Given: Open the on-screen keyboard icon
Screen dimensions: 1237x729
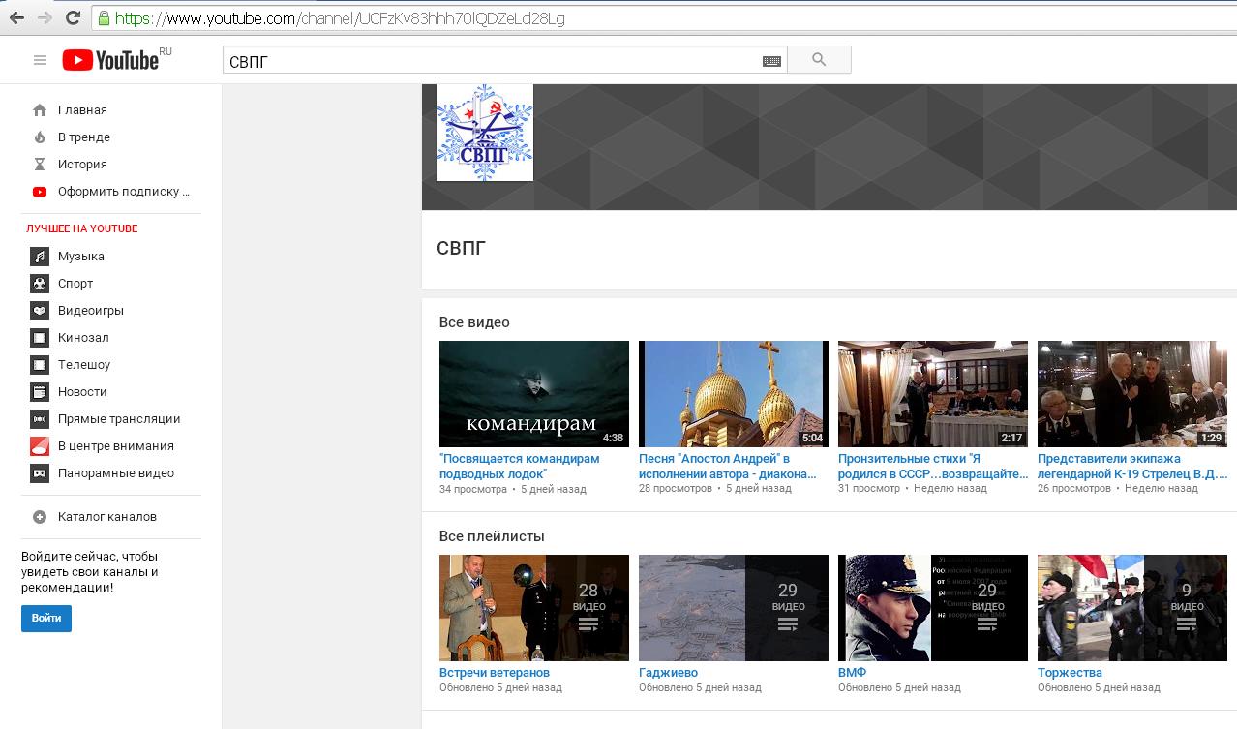Looking at the screenshot, I should tap(771, 61).
